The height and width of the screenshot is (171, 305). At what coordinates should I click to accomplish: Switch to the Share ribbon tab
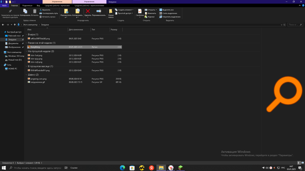coord(27,5)
